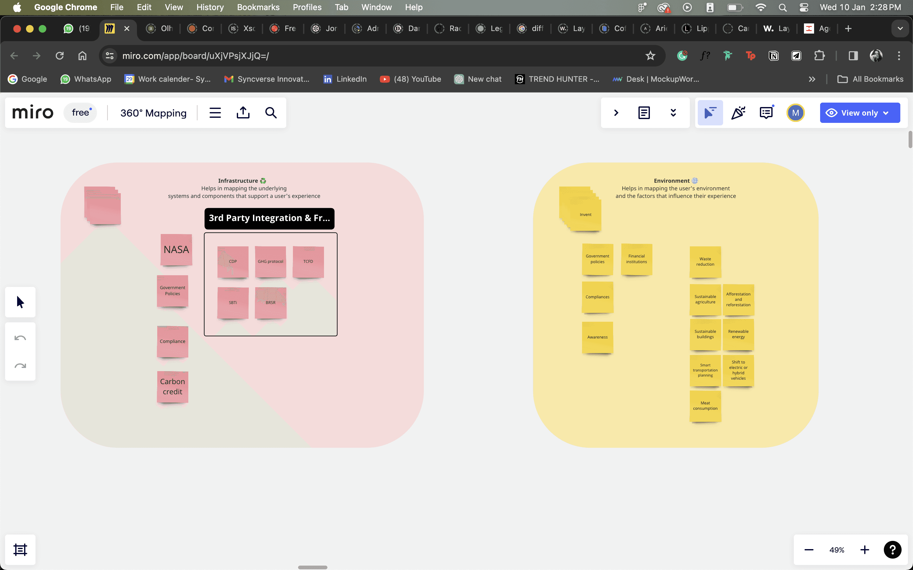Toggle Chrome side panel button

tap(853, 56)
